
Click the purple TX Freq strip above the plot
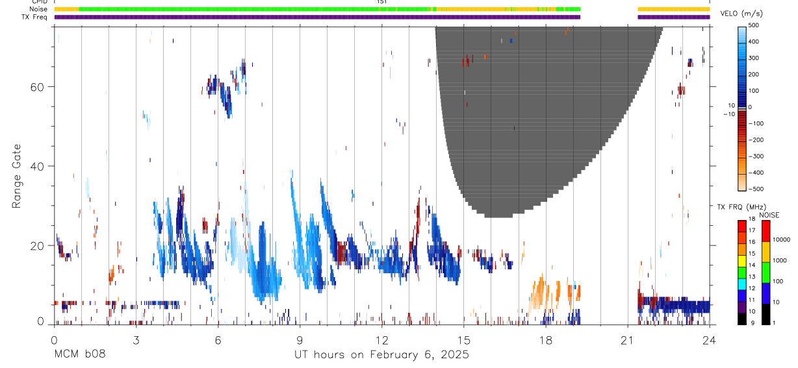click(317, 17)
